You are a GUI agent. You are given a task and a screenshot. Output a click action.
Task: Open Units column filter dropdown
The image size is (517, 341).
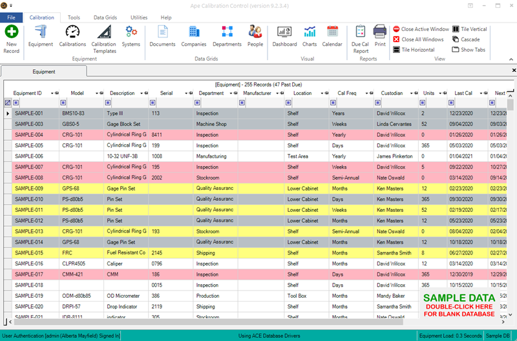440,94
